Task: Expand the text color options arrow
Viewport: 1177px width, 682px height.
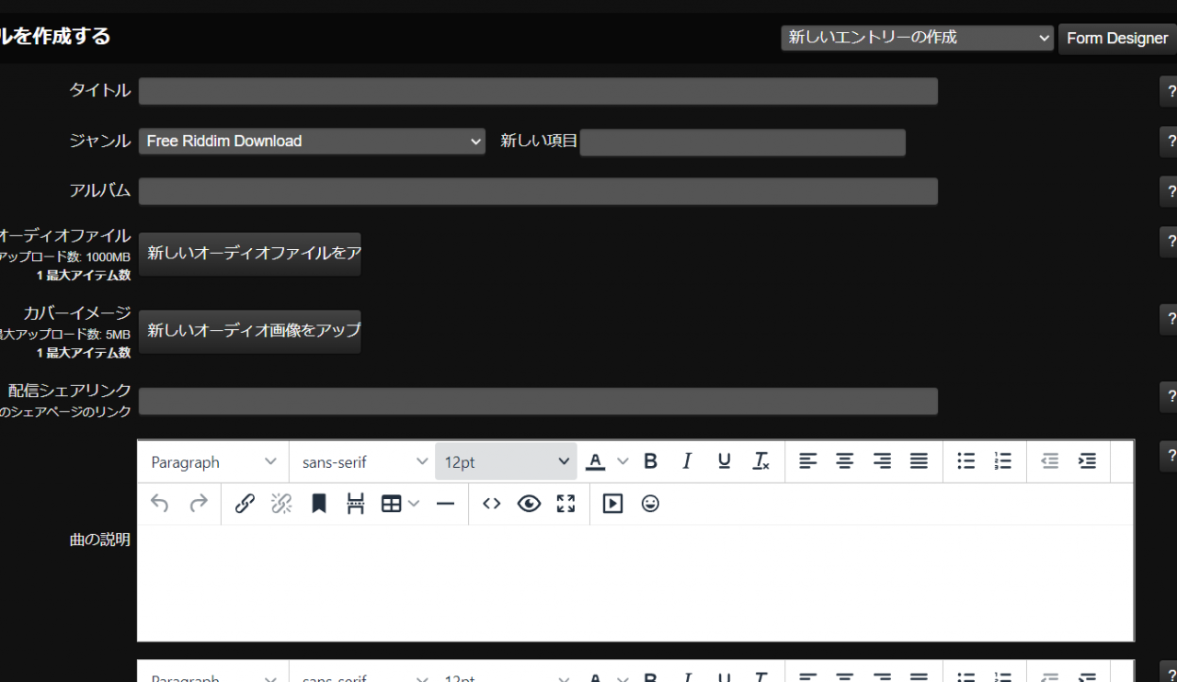Action: [x=623, y=461]
